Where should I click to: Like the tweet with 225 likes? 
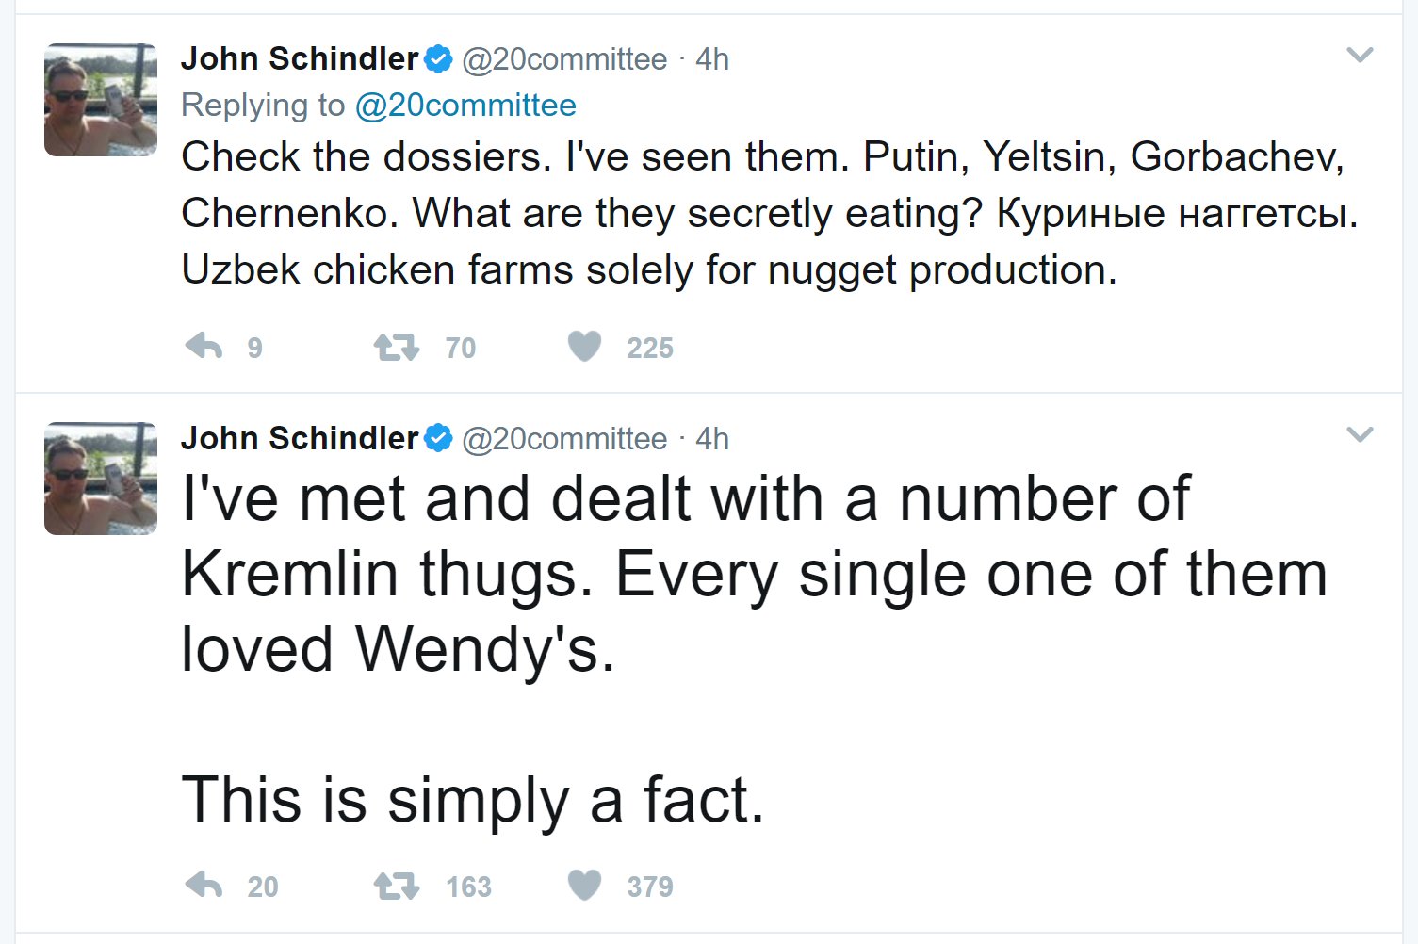[x=585, y=347]
